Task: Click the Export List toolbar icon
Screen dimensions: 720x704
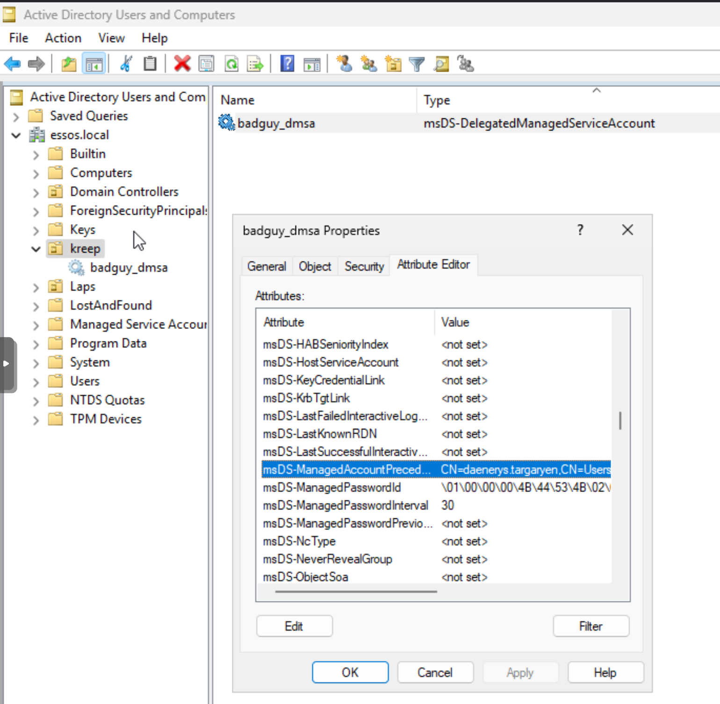Action: [255, 64]
